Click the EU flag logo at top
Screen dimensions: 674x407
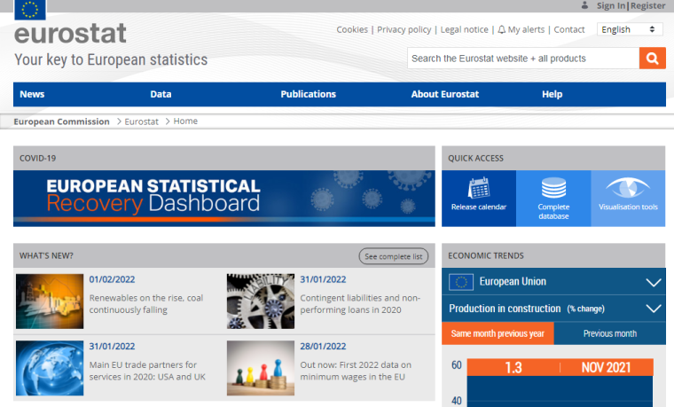31,10
